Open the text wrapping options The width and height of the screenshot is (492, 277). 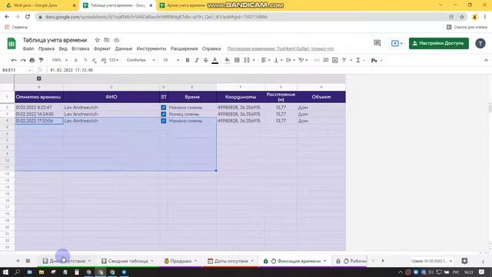click(291, 60)
